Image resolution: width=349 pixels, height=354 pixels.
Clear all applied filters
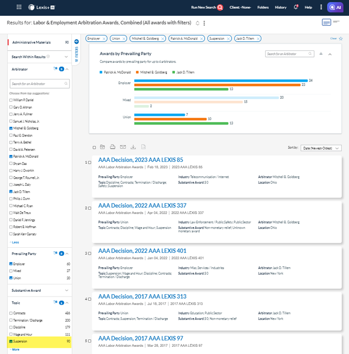(333, 38)
